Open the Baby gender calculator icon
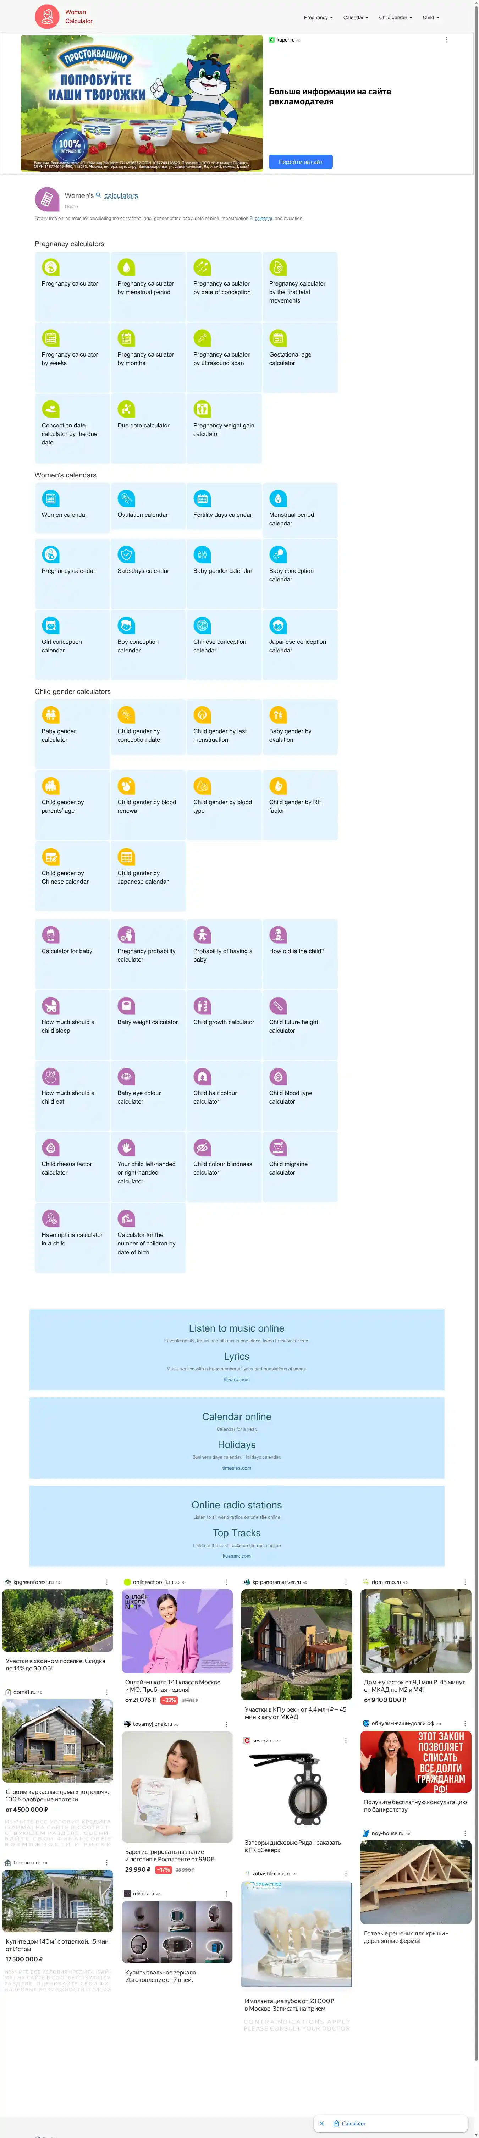The width and height of the screenshot is (479, 2138). tap(51, 714)
